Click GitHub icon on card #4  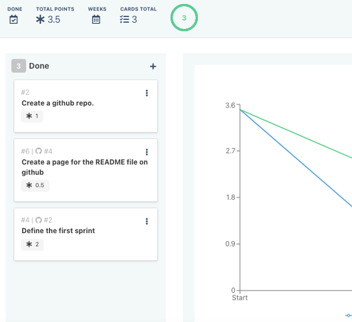tap(38, 220)
